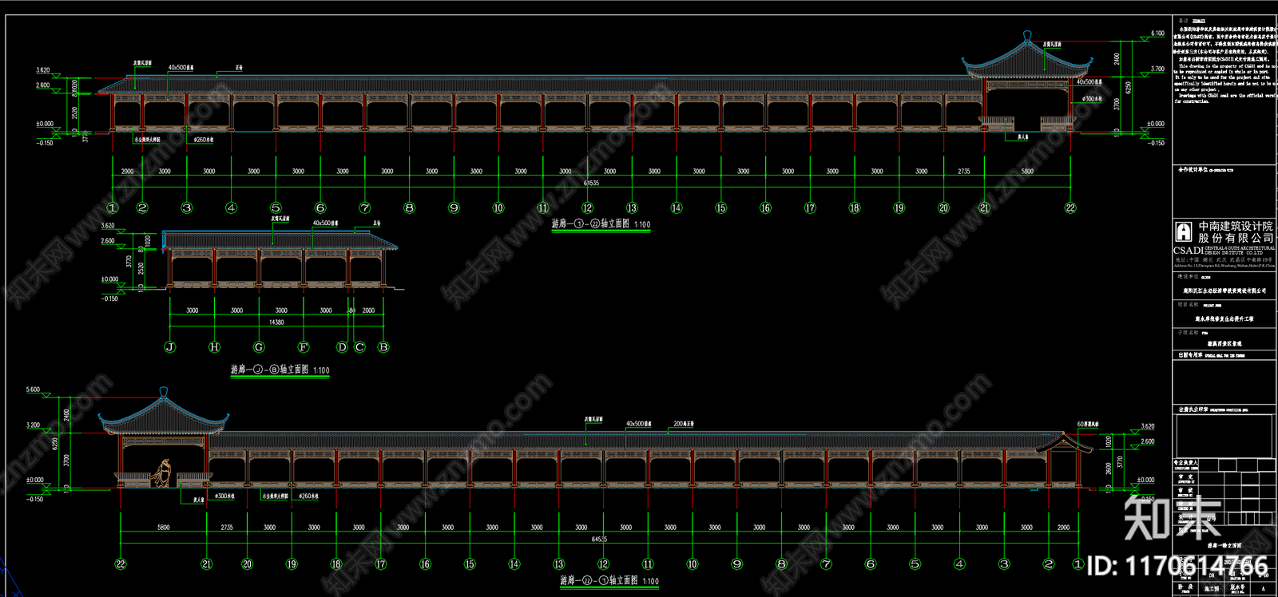1278x597 pixels.
Task: Select the φ300 column label near top pavilion
Action: point(1091,99)
